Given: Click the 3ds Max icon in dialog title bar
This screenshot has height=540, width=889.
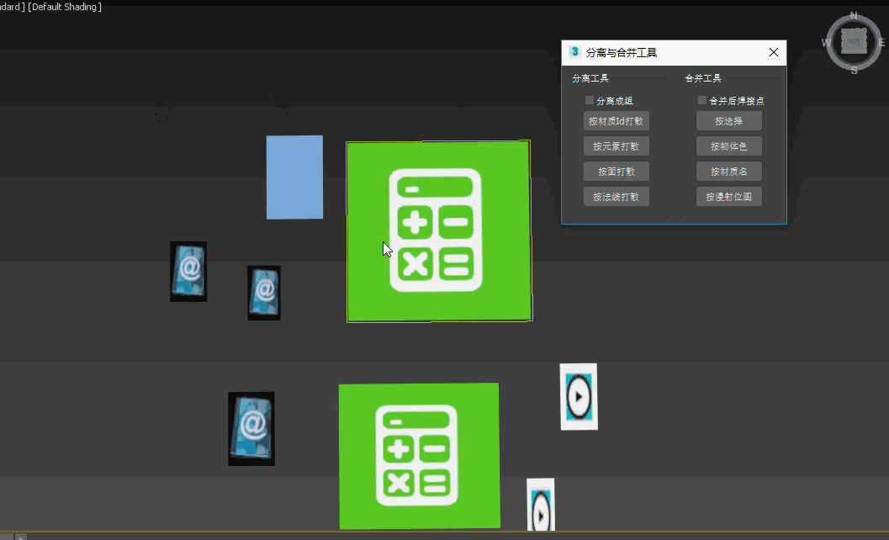Looking at the screenshot, I should coord(574,52).
